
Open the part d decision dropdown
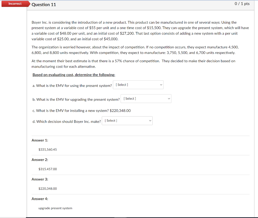[127, 121]
